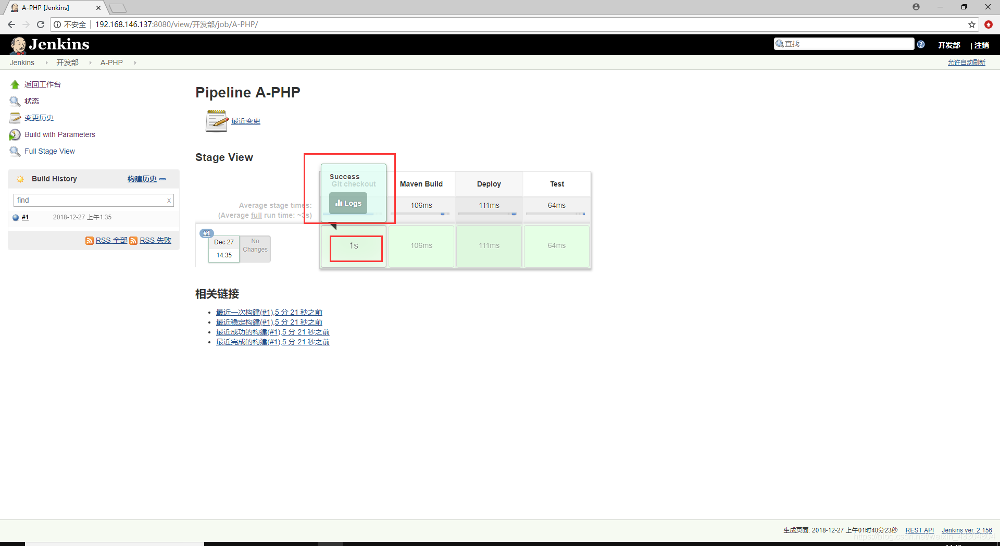Click the notepad icon next to 最近变更

pos(217,121)
